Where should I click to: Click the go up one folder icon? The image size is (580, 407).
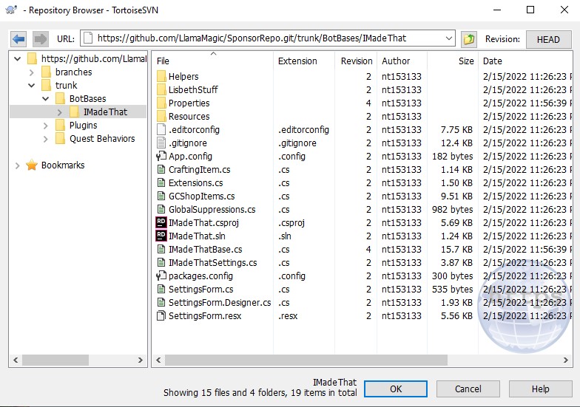[x=468, y=39]
